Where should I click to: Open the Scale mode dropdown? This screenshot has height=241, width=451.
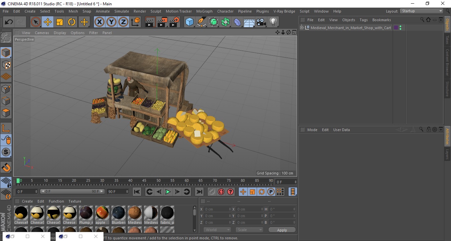coord(249,230)
